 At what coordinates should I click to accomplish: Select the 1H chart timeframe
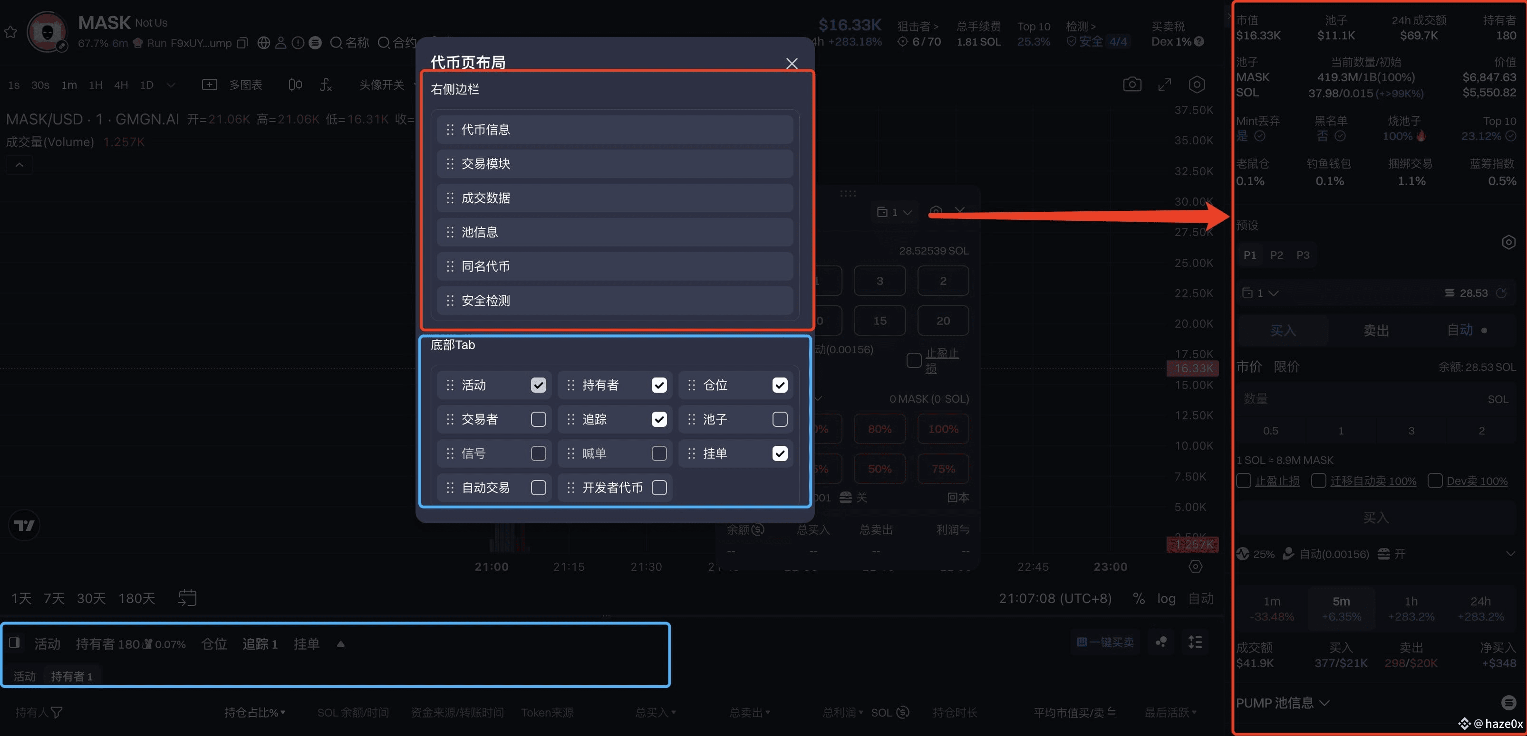coord(96,85)
